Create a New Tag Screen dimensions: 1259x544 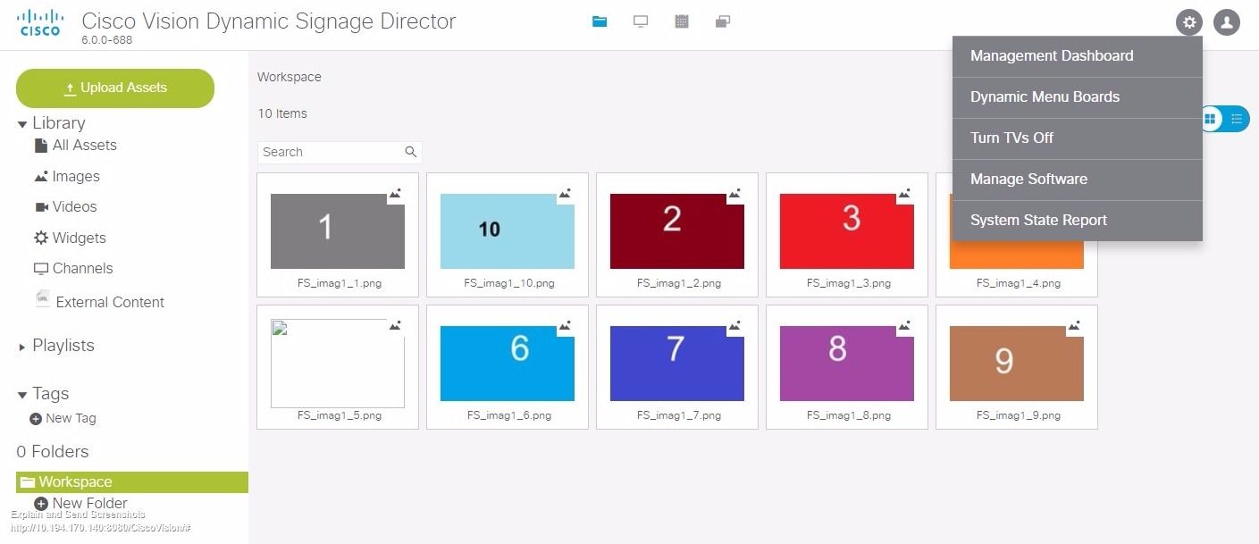point(71,419)
